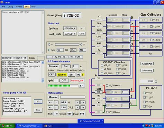164x128 pixels.
Task: Check V9_PH3 in CC-CVD Chamber
Action: 117,69
